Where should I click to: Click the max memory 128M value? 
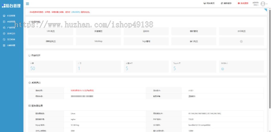click(191, 131)
